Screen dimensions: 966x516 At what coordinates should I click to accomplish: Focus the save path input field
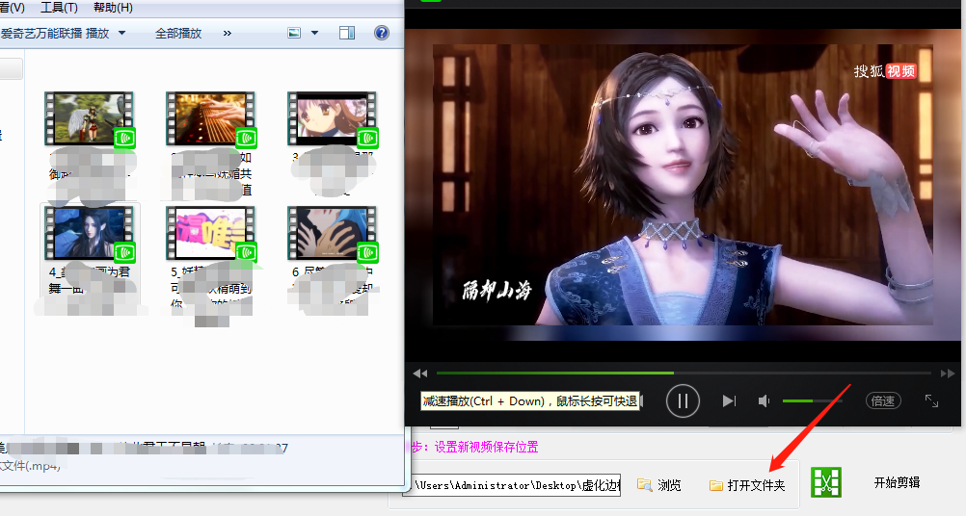click(x=512, y=485)
